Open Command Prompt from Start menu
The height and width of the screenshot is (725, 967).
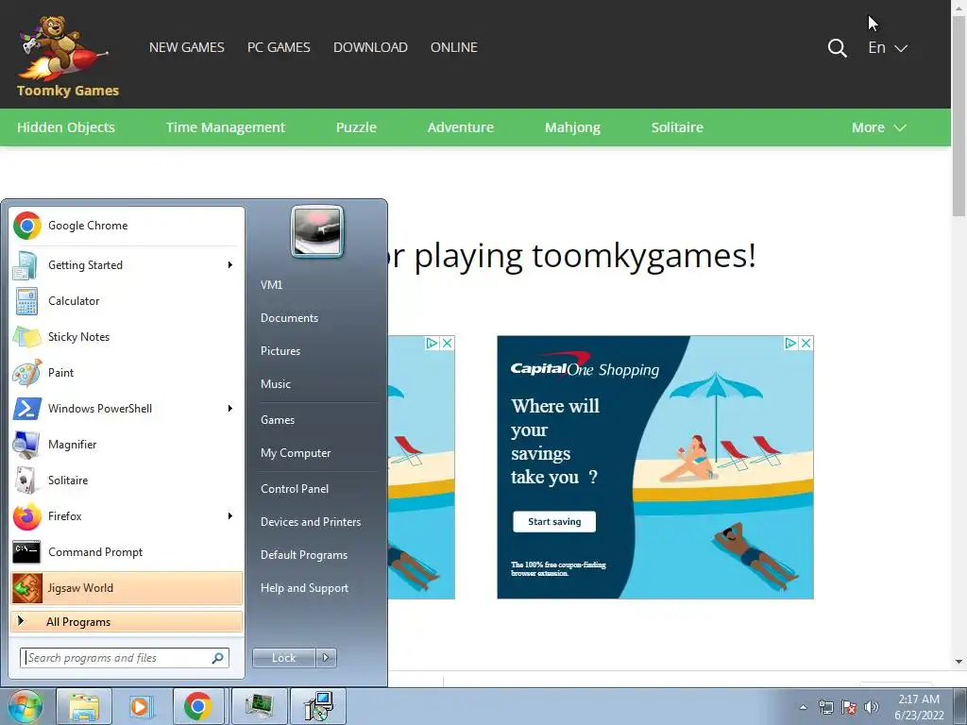click(x=126, y=551)
